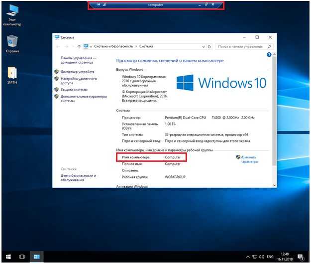Click the shield icon beside Изменить параметры
The image size is (311, 264).
[x=238, y=157]
